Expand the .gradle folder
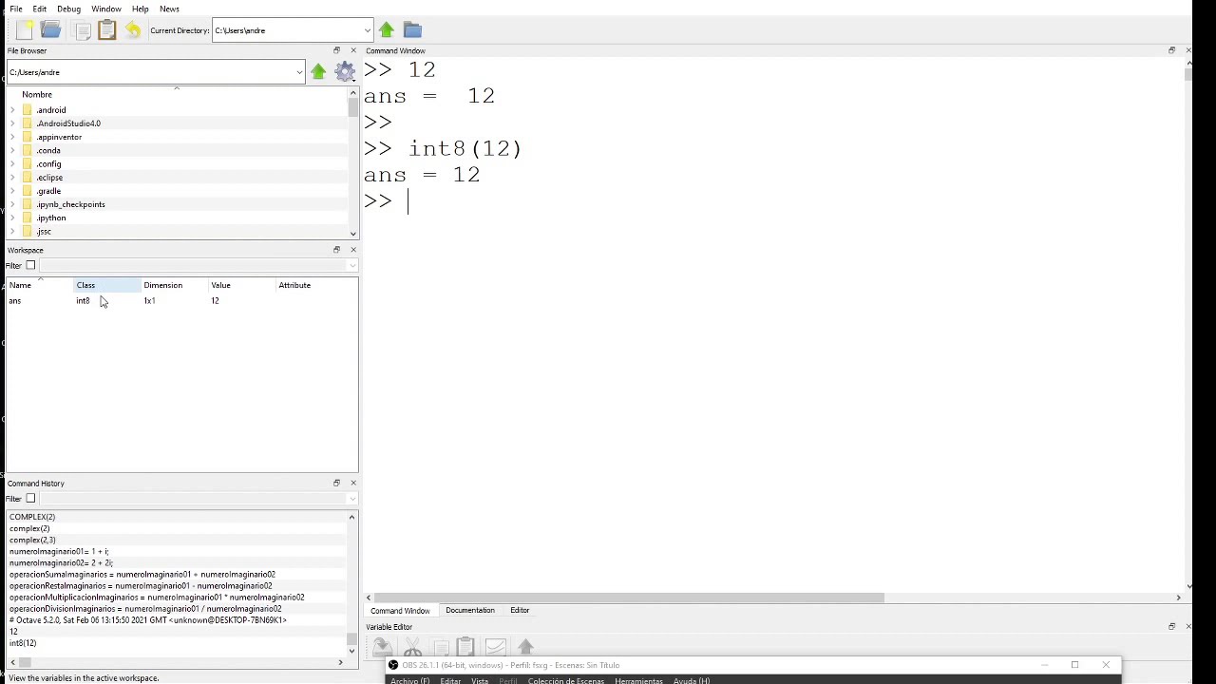 tap(12, 191)
